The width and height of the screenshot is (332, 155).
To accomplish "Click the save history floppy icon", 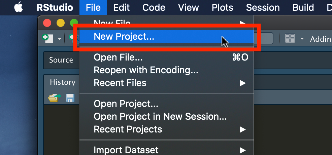I will (x=70, y=98).
